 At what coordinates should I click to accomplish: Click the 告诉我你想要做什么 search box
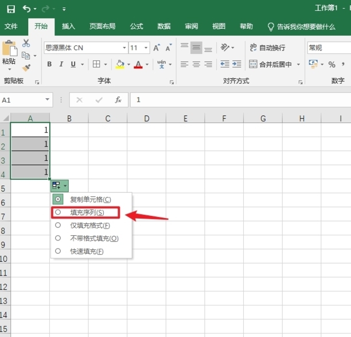pos(302,27)
